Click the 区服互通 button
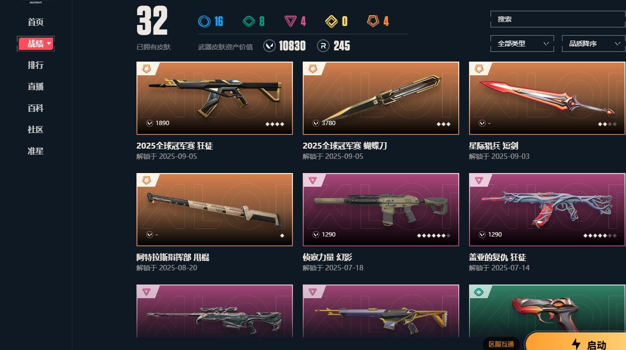Screen dimensions: 626x350 (x=501, y=344)
